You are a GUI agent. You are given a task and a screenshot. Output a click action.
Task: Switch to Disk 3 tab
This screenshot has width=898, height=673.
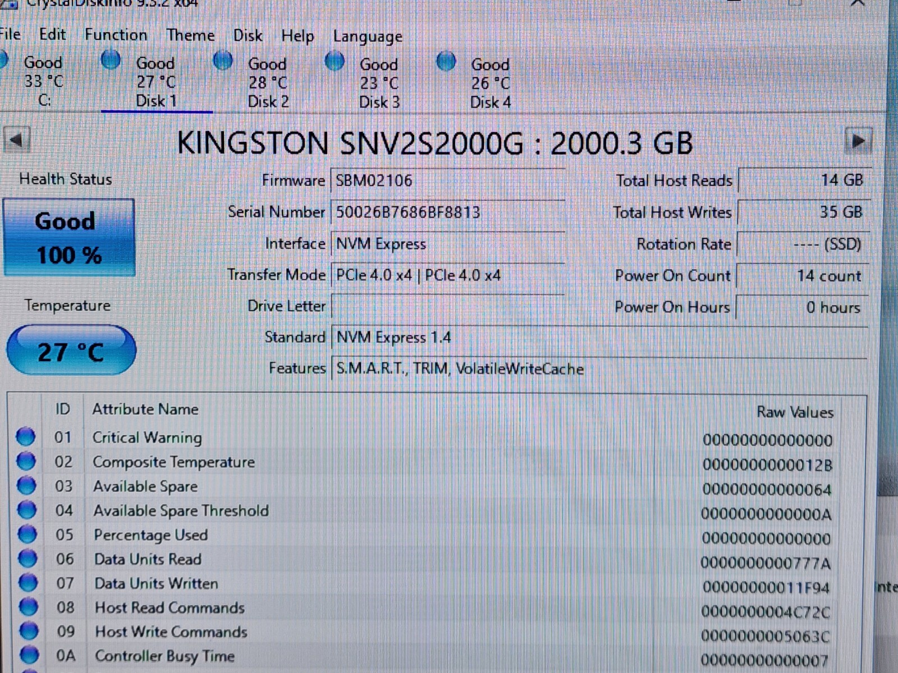[x=379, y=83]
